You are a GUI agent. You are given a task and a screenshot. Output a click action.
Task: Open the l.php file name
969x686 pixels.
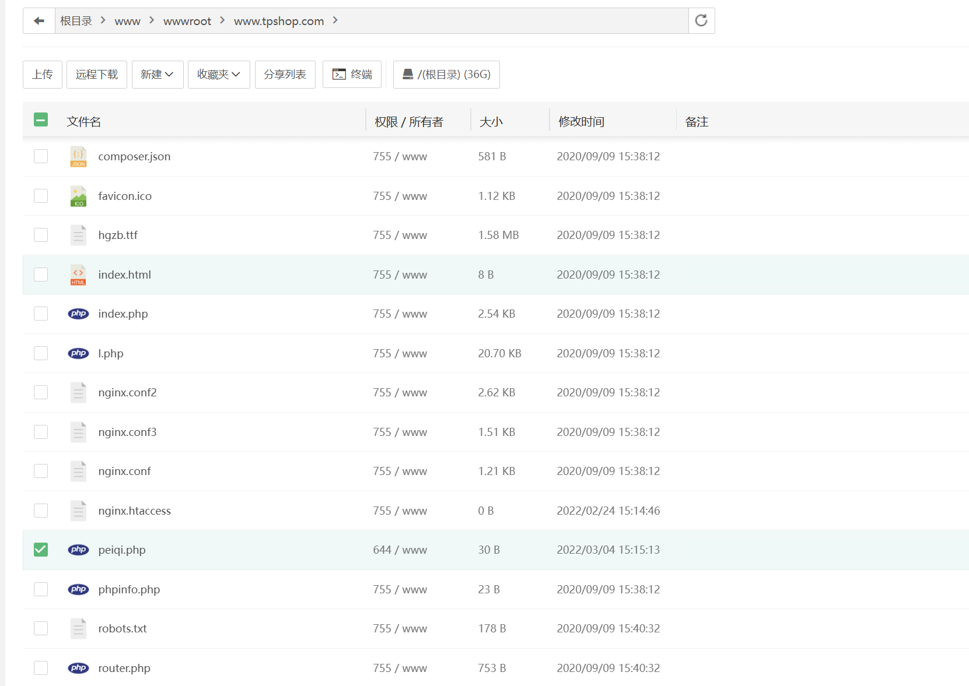coord(111,354)
